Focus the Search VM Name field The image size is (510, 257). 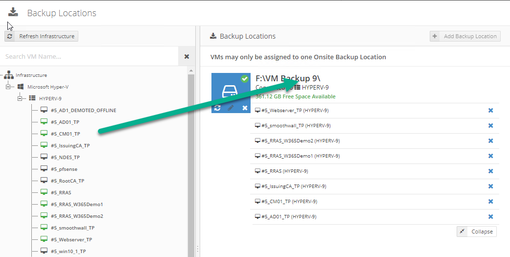point(89,57)
